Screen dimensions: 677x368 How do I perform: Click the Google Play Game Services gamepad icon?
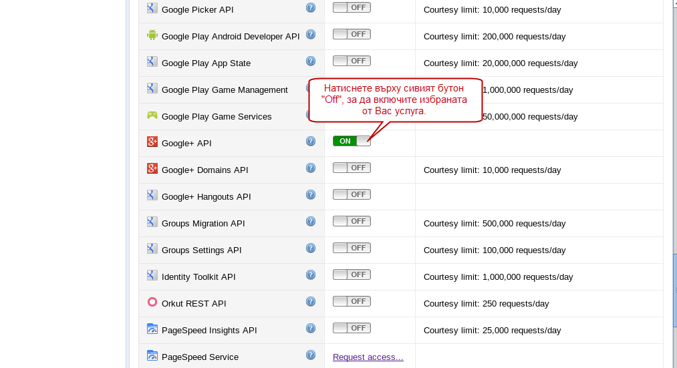[152, 115]
